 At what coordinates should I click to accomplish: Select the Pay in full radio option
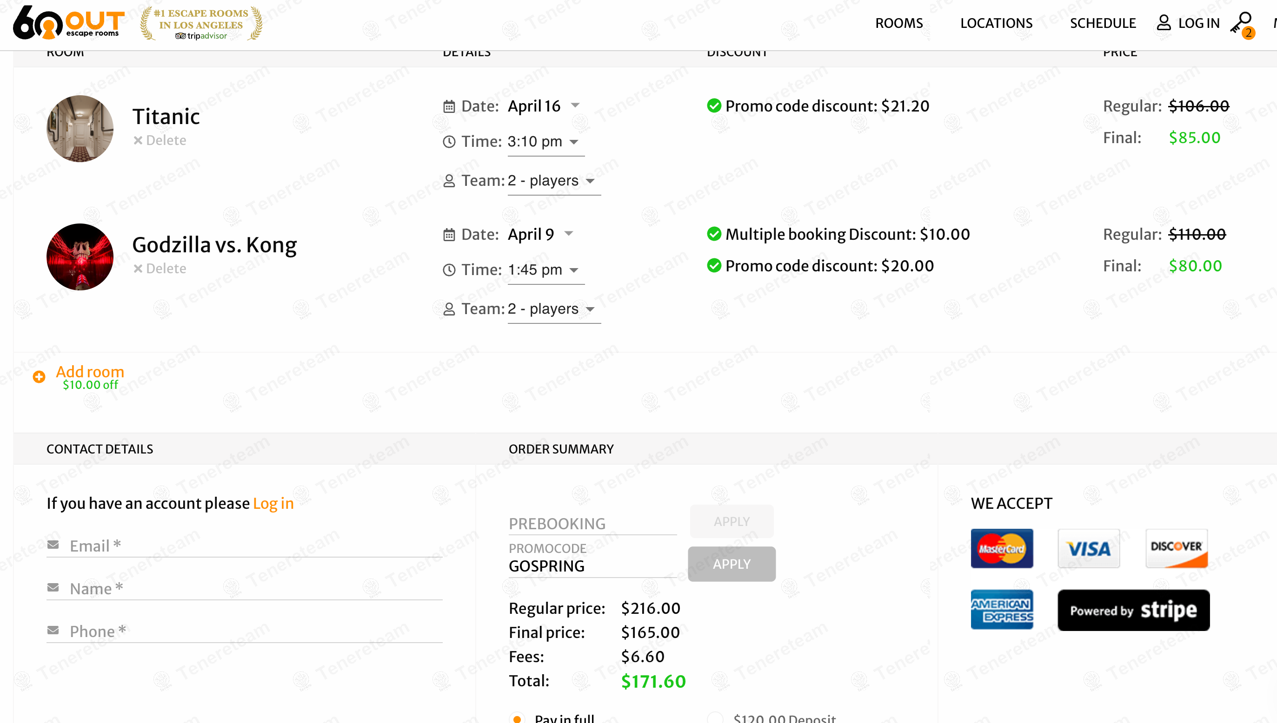point(517,718)
